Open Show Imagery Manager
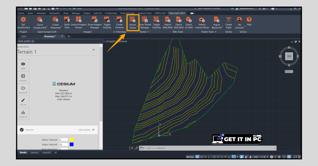The height and width of the screenshot is (166, 318). click(95, 22)
